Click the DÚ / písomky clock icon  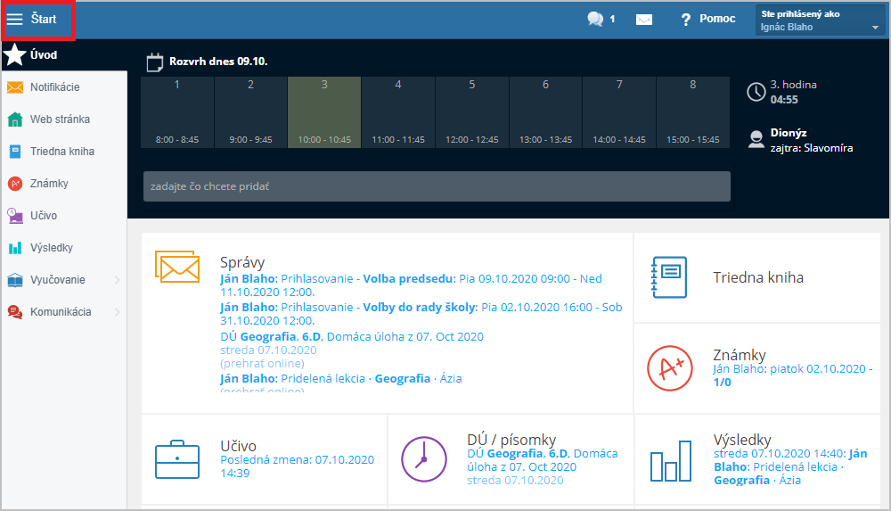click(423, 458)
